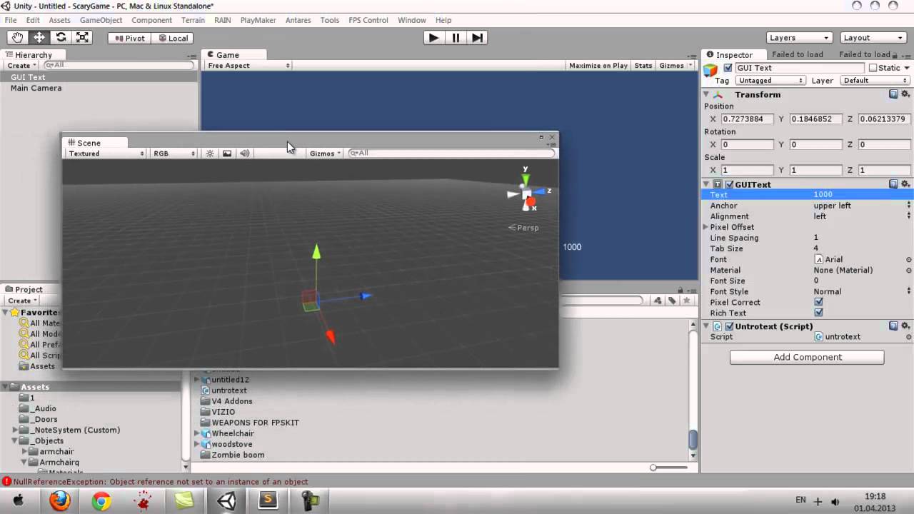914x514 pixels.
Task: Select Main Camera in Hierarchy
Action: 36,88
